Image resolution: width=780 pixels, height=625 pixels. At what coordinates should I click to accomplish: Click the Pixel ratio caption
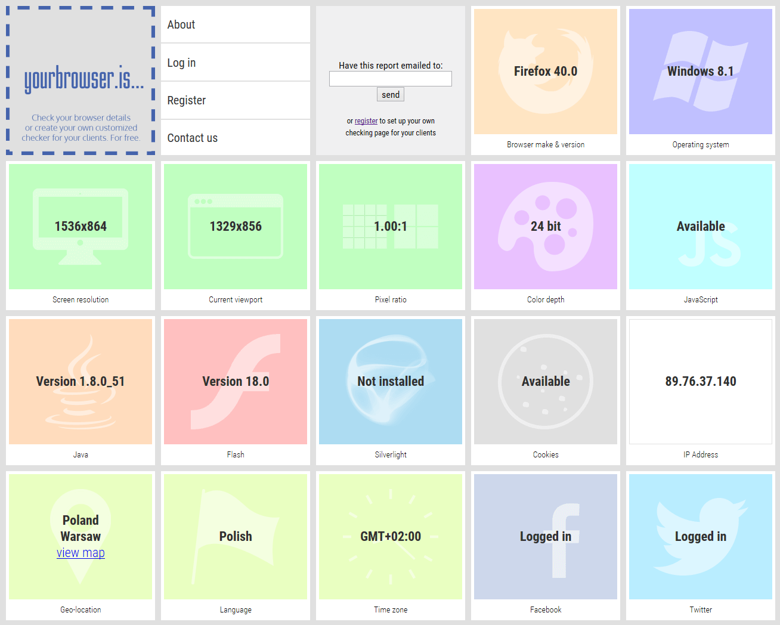coord(391,300)
